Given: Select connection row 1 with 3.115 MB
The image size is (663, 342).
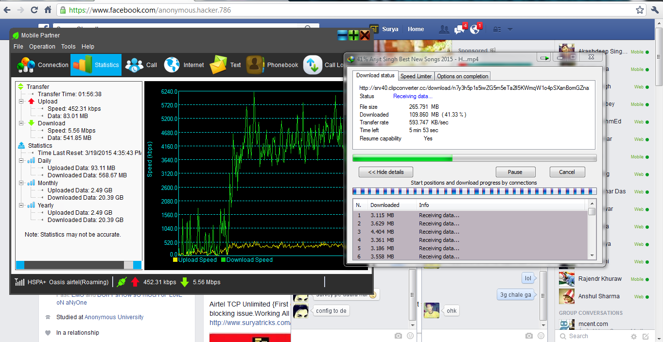Looking at the screenshot, I should click(470, 215).
